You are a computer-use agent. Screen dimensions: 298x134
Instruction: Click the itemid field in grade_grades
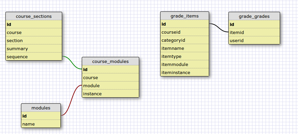coord(254,32)
